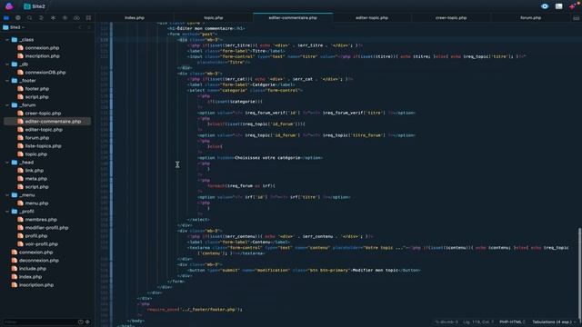Open link.php file
Viewport: 582px width, 327px height.
point(31,171)
